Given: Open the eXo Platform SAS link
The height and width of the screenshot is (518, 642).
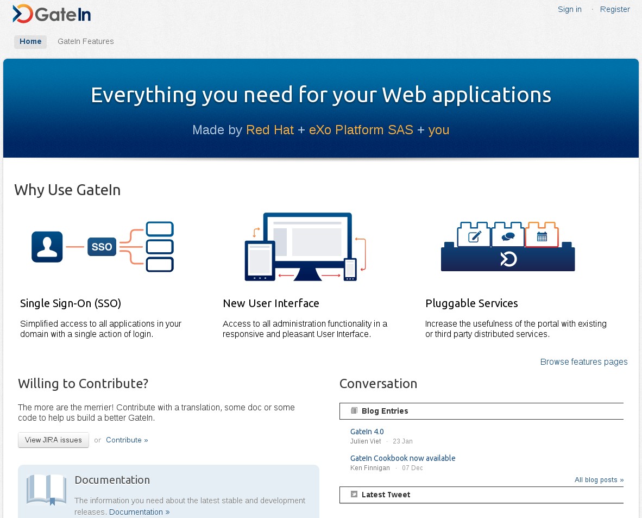Looking at the screenshot, I should click(361, 129).
